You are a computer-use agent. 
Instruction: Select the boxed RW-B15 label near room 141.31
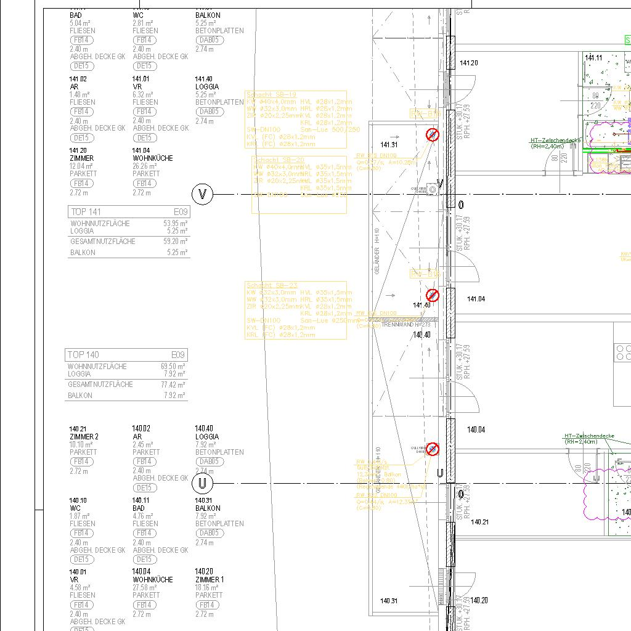[425, 114]
